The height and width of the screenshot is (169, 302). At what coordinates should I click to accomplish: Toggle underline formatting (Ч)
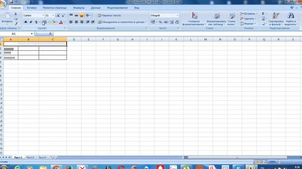(x=36, y=22)
